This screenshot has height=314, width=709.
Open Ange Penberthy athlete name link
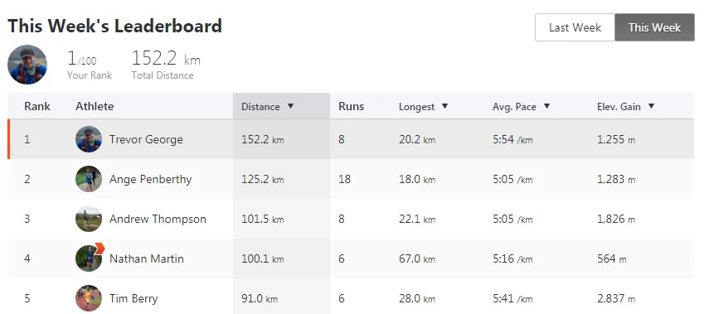[x=151, y=179]
